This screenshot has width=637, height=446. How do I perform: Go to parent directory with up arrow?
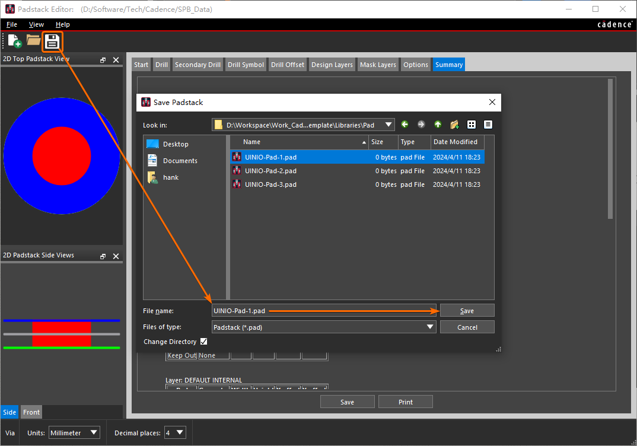point(438,125)
